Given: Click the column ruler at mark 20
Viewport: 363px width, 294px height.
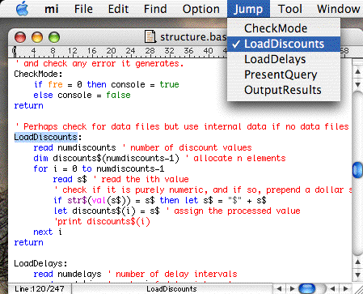Looking at the screenshot, I should (111, 51).
